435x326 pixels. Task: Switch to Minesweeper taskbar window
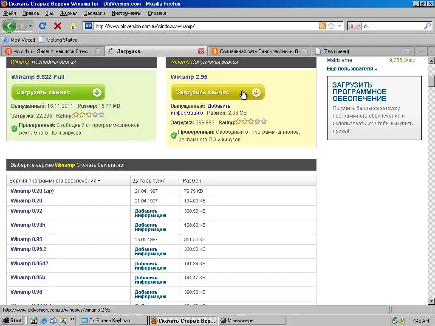click(252, 320)
